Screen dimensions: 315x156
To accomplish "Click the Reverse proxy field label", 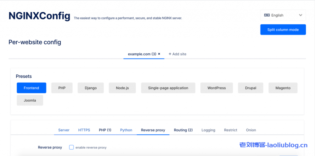I will pyautogui.click(x=50, y=147).
